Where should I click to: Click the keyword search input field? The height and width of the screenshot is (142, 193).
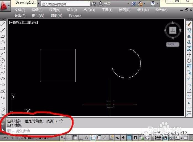point(65,4)
